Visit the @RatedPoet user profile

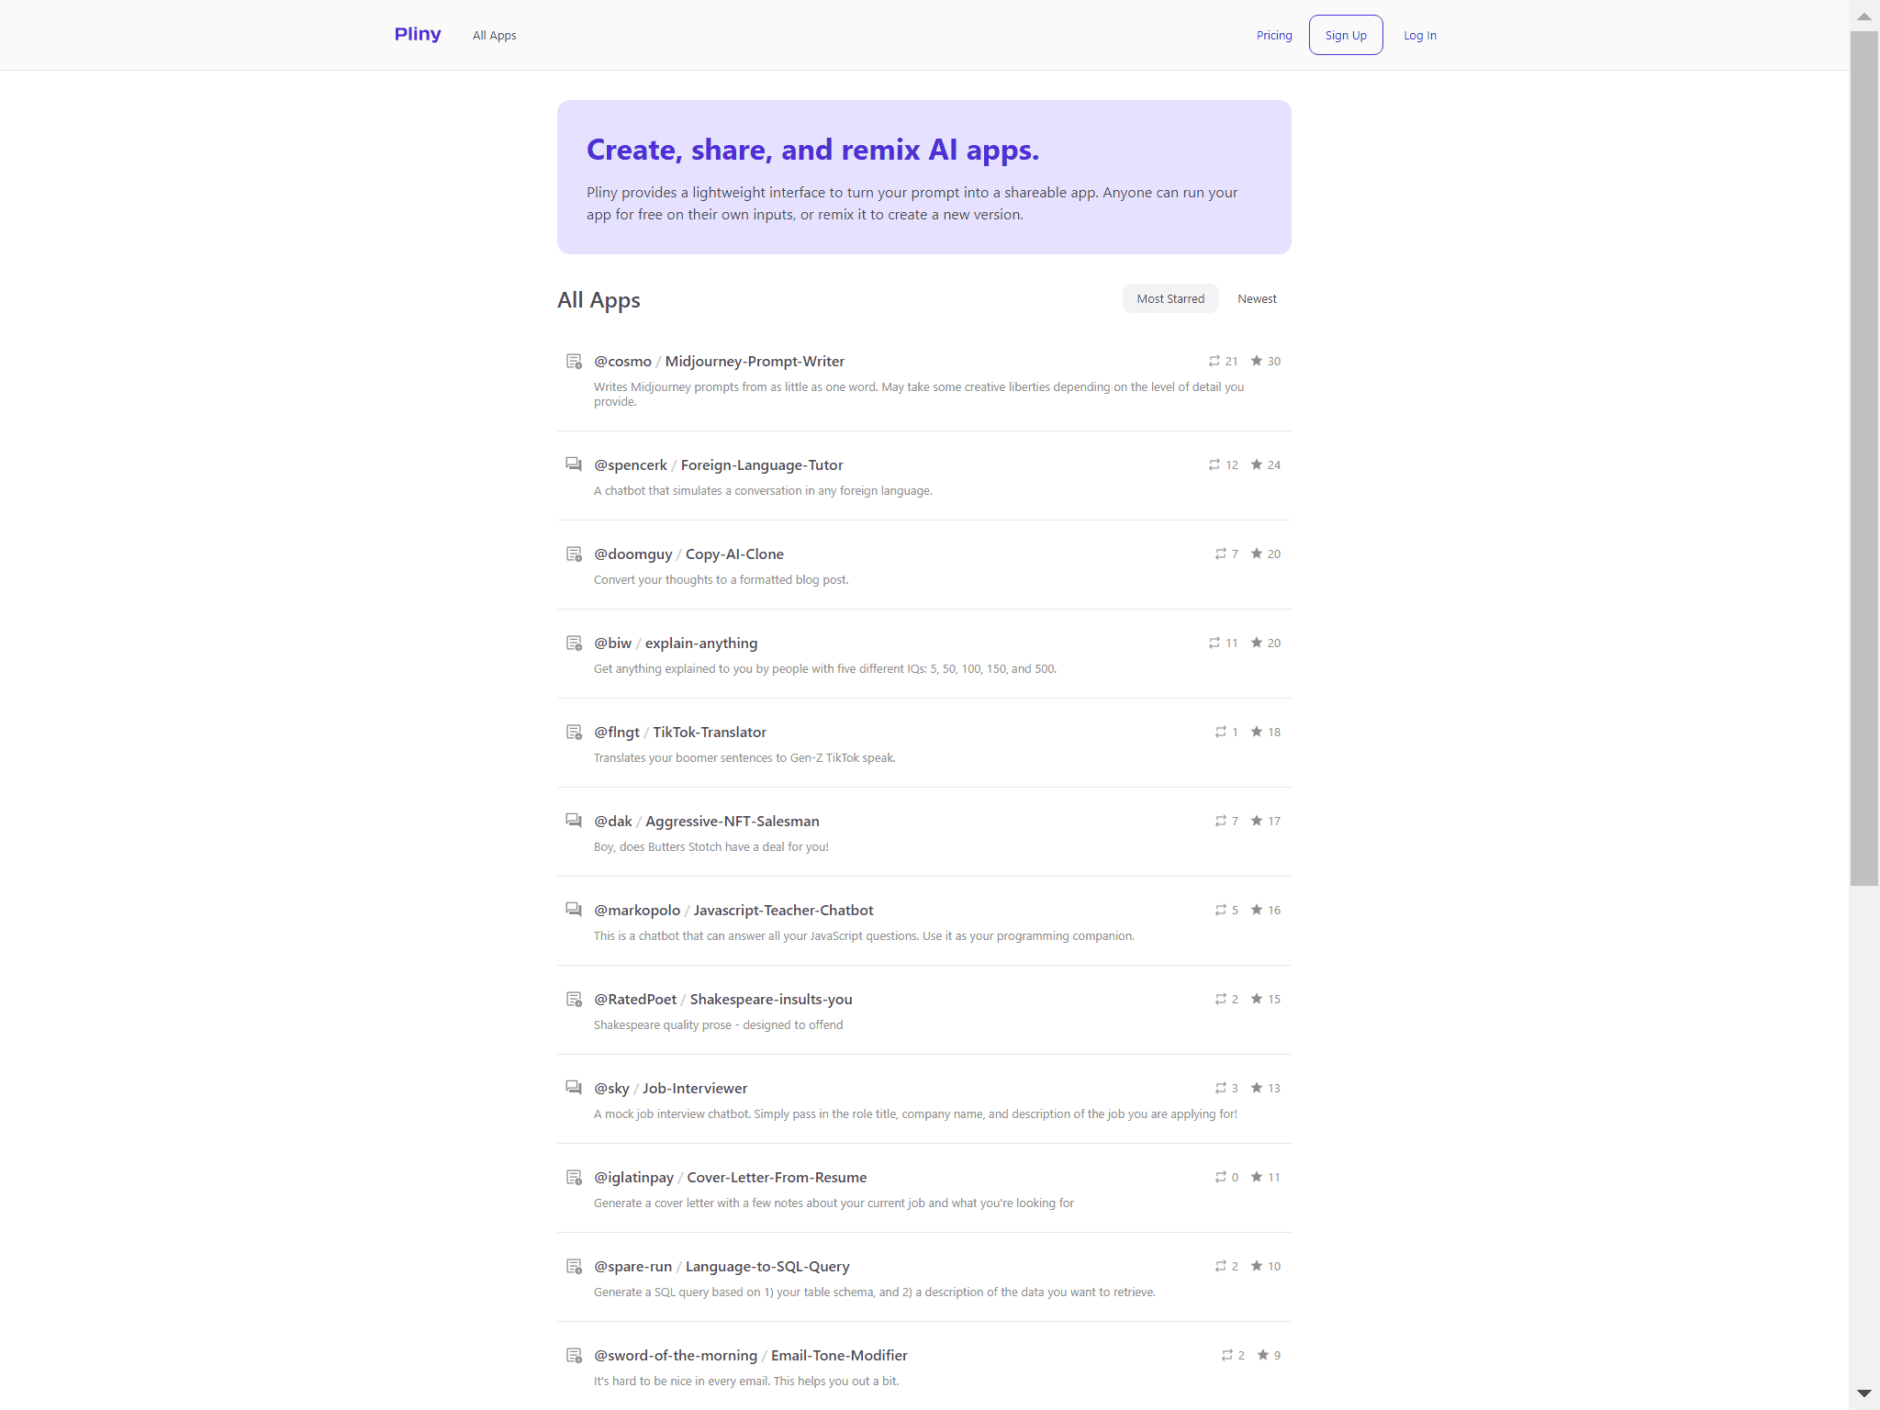635,1000
